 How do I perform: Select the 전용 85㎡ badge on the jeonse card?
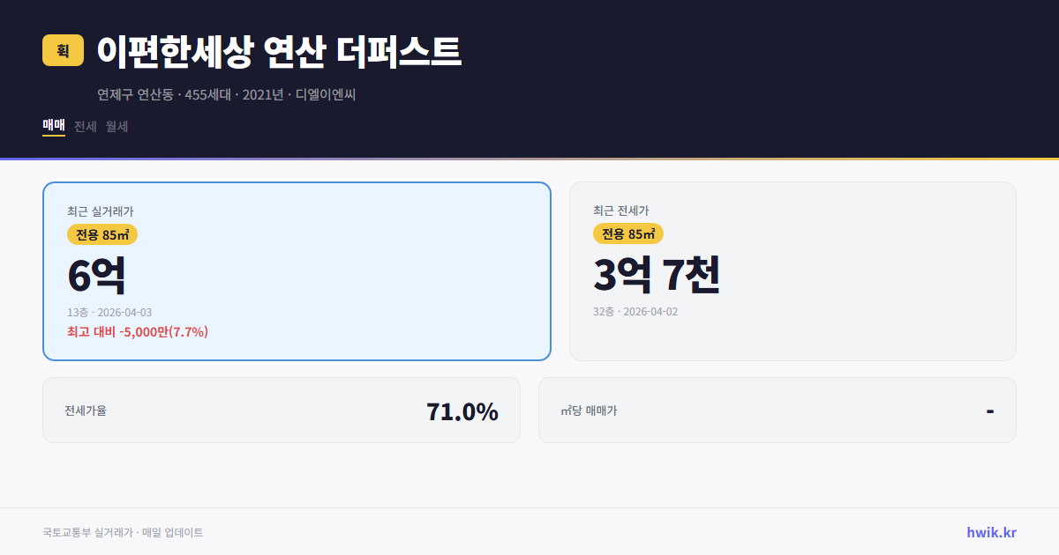(x=629, y=233)
